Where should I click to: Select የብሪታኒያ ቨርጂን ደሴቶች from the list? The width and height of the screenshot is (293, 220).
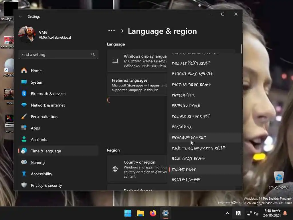pyautogui.click(x=205, y=63)
